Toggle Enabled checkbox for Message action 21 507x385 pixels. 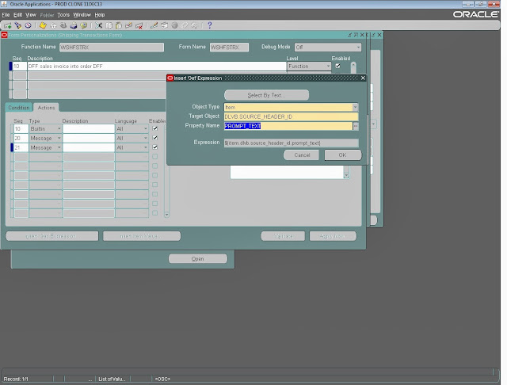tap(155, 147)
